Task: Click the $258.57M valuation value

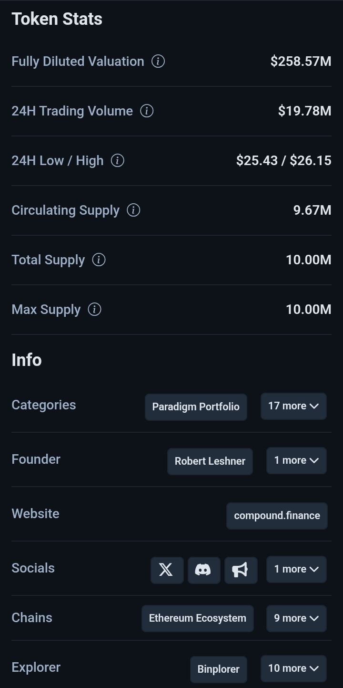Action: pos(301,62)
